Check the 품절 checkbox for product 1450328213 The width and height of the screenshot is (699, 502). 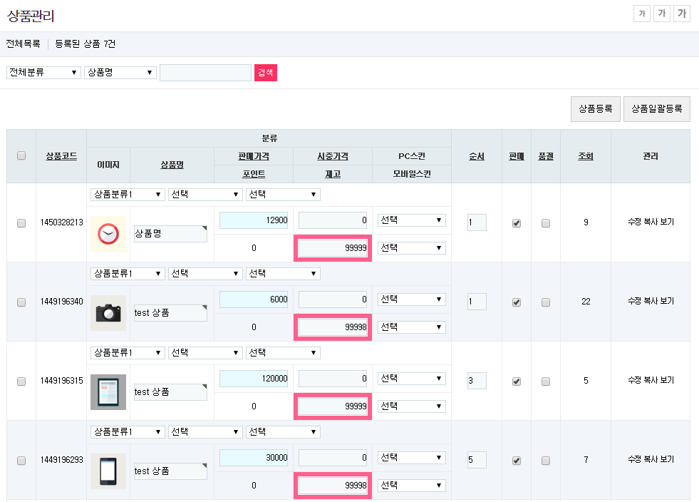pyautogui.click(x=546, y=222)
